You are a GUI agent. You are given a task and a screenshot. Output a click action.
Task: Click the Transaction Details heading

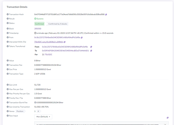point(17,7)
